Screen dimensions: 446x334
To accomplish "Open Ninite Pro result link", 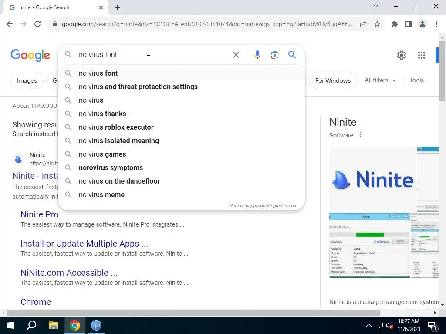I will pos(40,214).
